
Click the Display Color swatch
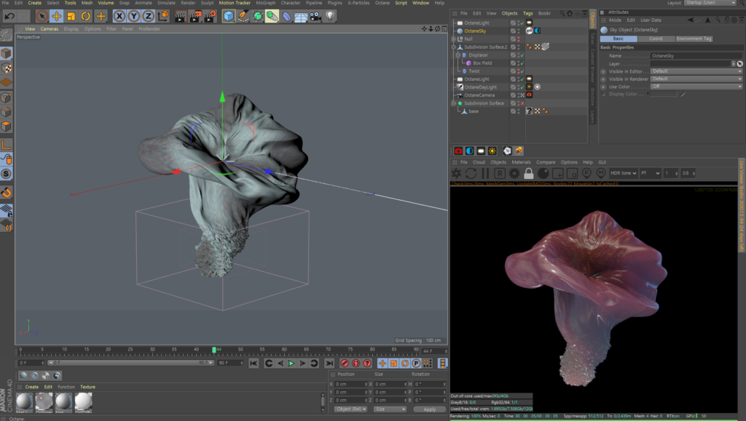tap(664, 94)
